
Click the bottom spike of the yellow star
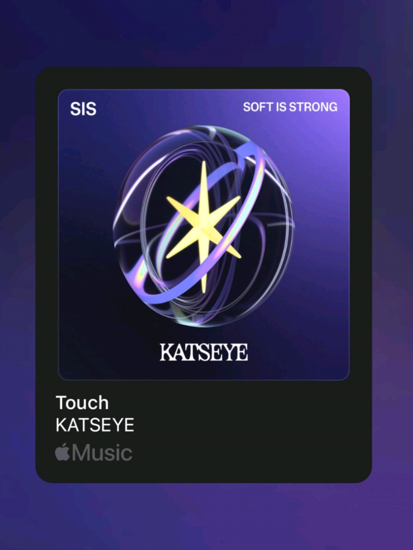click(x=203, y=274)
